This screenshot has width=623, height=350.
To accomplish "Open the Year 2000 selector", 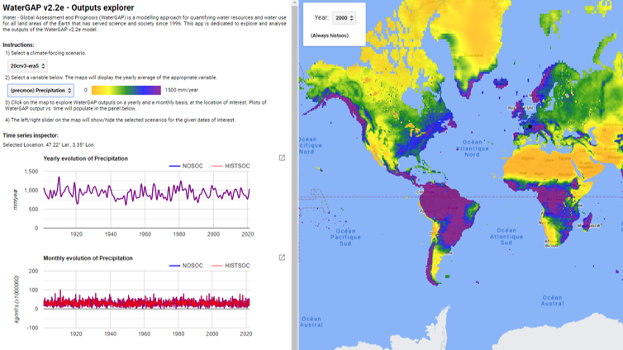I will point(344,18).
